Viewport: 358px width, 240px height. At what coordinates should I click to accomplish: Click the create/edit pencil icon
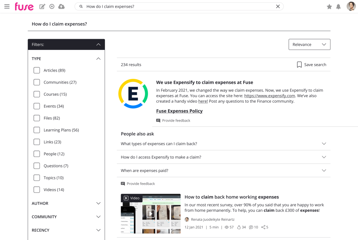tap(42, 7)
